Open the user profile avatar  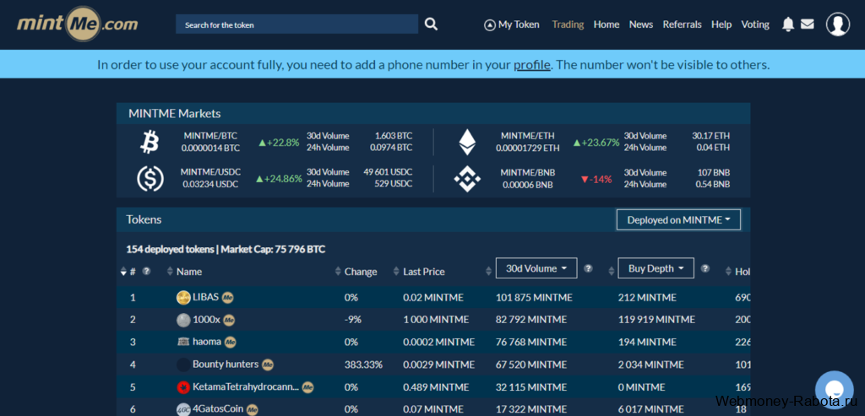[x=837, y=24]
